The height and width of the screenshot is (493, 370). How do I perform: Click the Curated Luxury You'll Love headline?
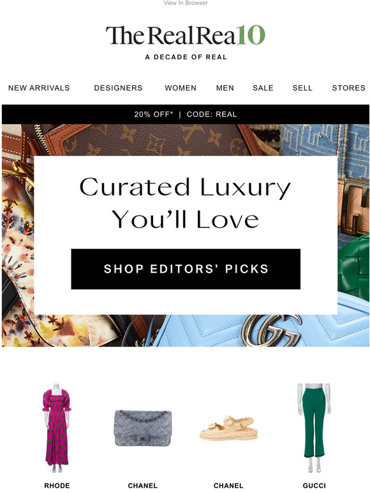click(185, 203)
